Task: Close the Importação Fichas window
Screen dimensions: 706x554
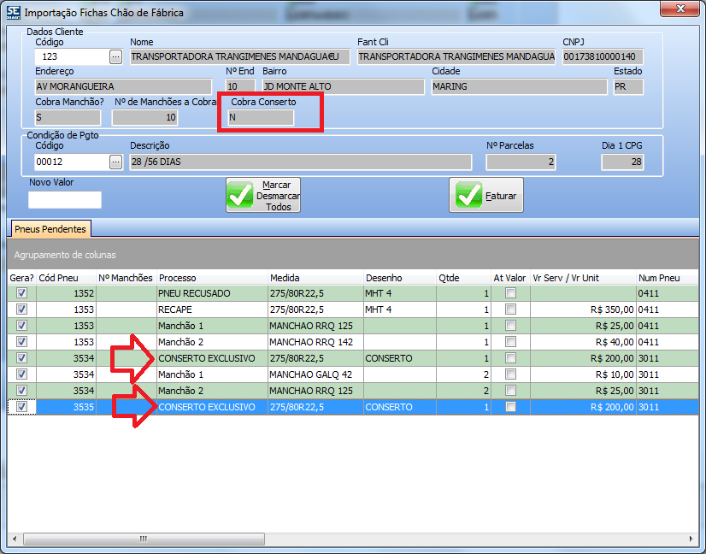Action: 680,9
